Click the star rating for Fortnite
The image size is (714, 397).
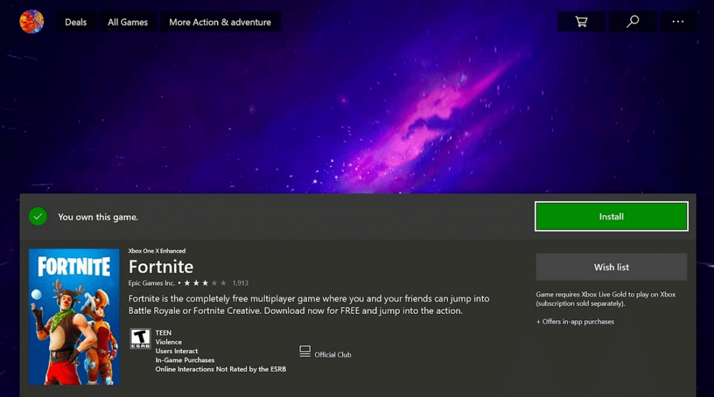pos(205,283)
